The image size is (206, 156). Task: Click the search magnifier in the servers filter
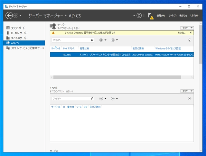point(92,40)
